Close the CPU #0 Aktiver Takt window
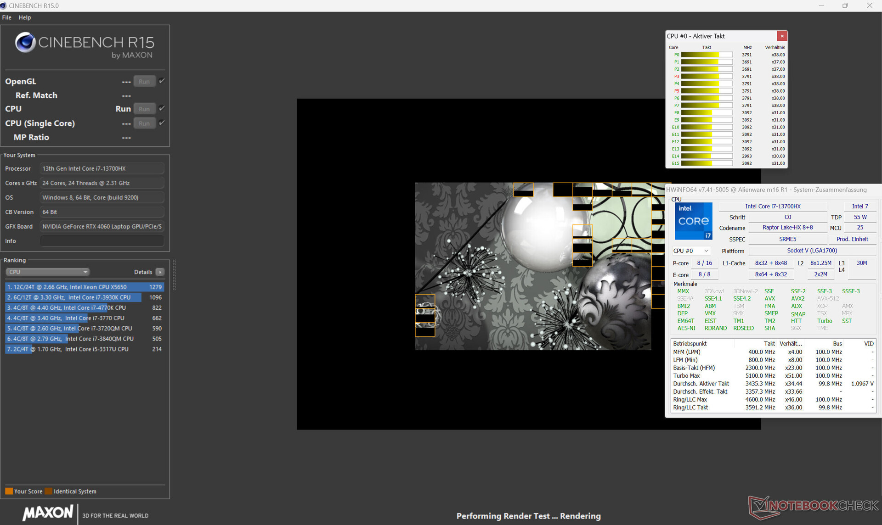The width and height of the screenshot is (882, 525). pyautogui.click(x=782, y=36)
